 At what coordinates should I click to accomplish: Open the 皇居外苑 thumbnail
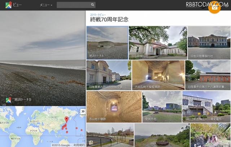[x=162, y=107]
